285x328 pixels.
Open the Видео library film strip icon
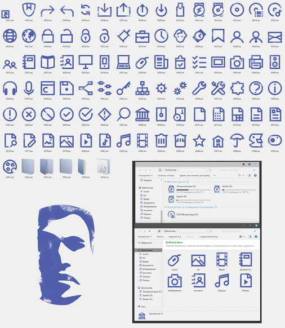pyautogui.click(x=222, y=261)
